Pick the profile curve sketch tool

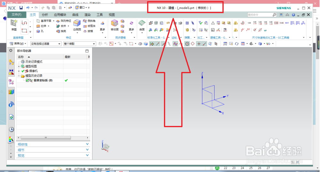pyautogui.click(x=24, y=23)
